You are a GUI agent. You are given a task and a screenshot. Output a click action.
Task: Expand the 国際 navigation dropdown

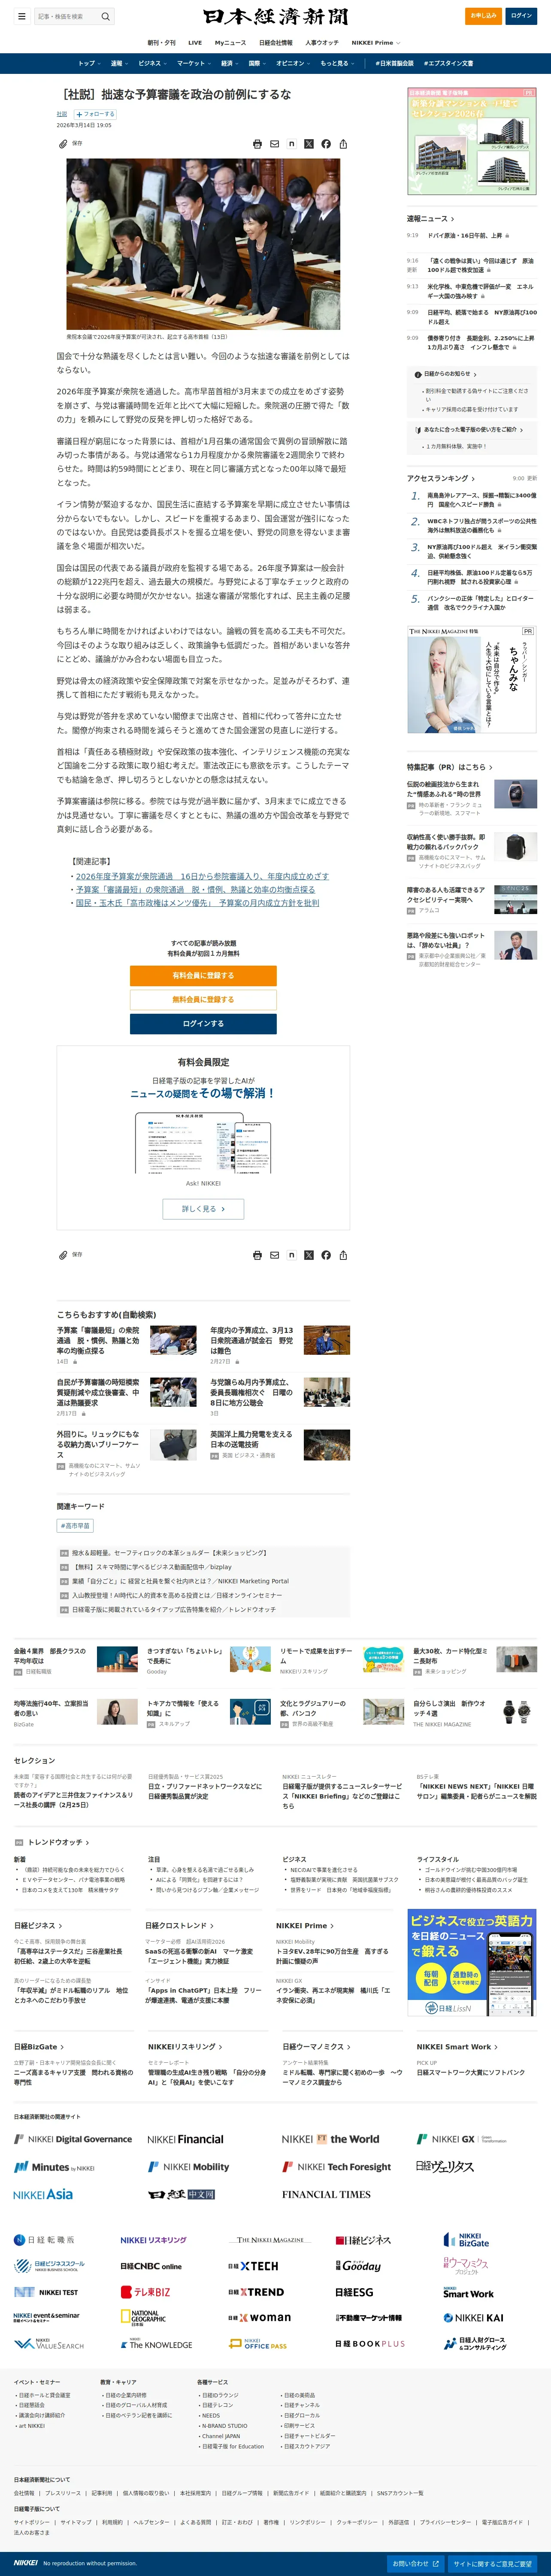click(257, 63)
